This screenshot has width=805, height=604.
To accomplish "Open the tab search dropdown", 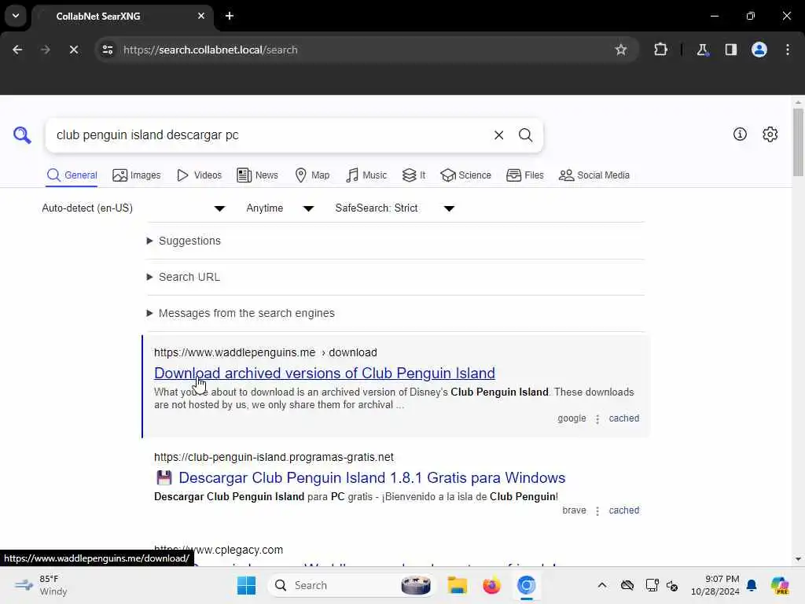I will pyautogui.click(x=16, y=16).
